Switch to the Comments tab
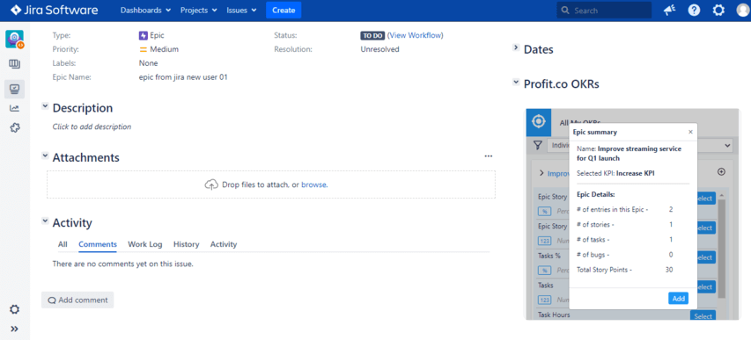The image size is (751, 340). (98, 244)
